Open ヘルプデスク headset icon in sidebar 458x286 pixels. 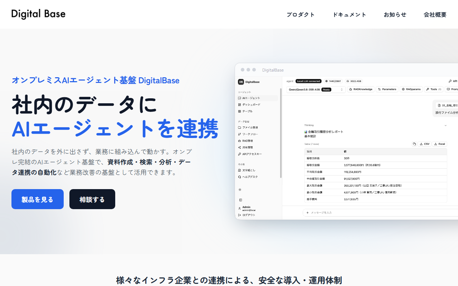(239, 177)
